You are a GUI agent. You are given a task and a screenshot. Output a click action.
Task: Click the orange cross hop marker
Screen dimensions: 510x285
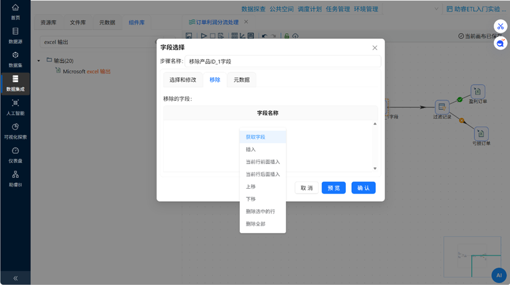462,120
